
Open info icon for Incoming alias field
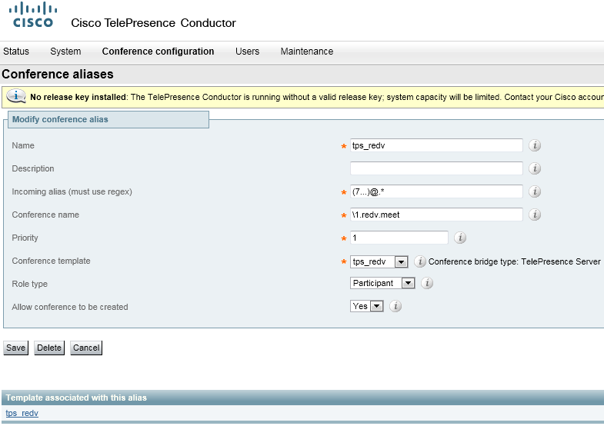[535, 191]
